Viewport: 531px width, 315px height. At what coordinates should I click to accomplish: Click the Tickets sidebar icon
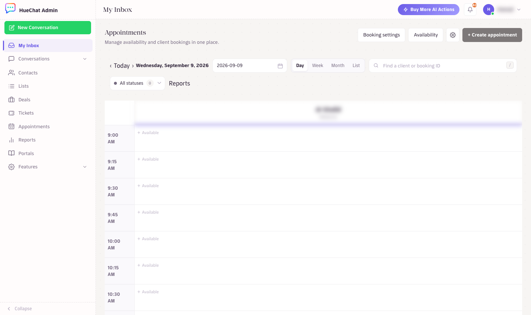click(11, 113)
